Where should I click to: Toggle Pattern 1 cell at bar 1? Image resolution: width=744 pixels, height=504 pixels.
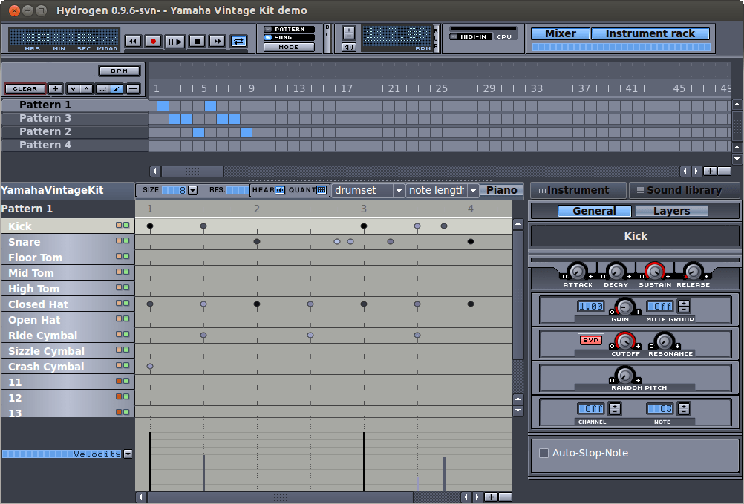[x=163, y=105]
